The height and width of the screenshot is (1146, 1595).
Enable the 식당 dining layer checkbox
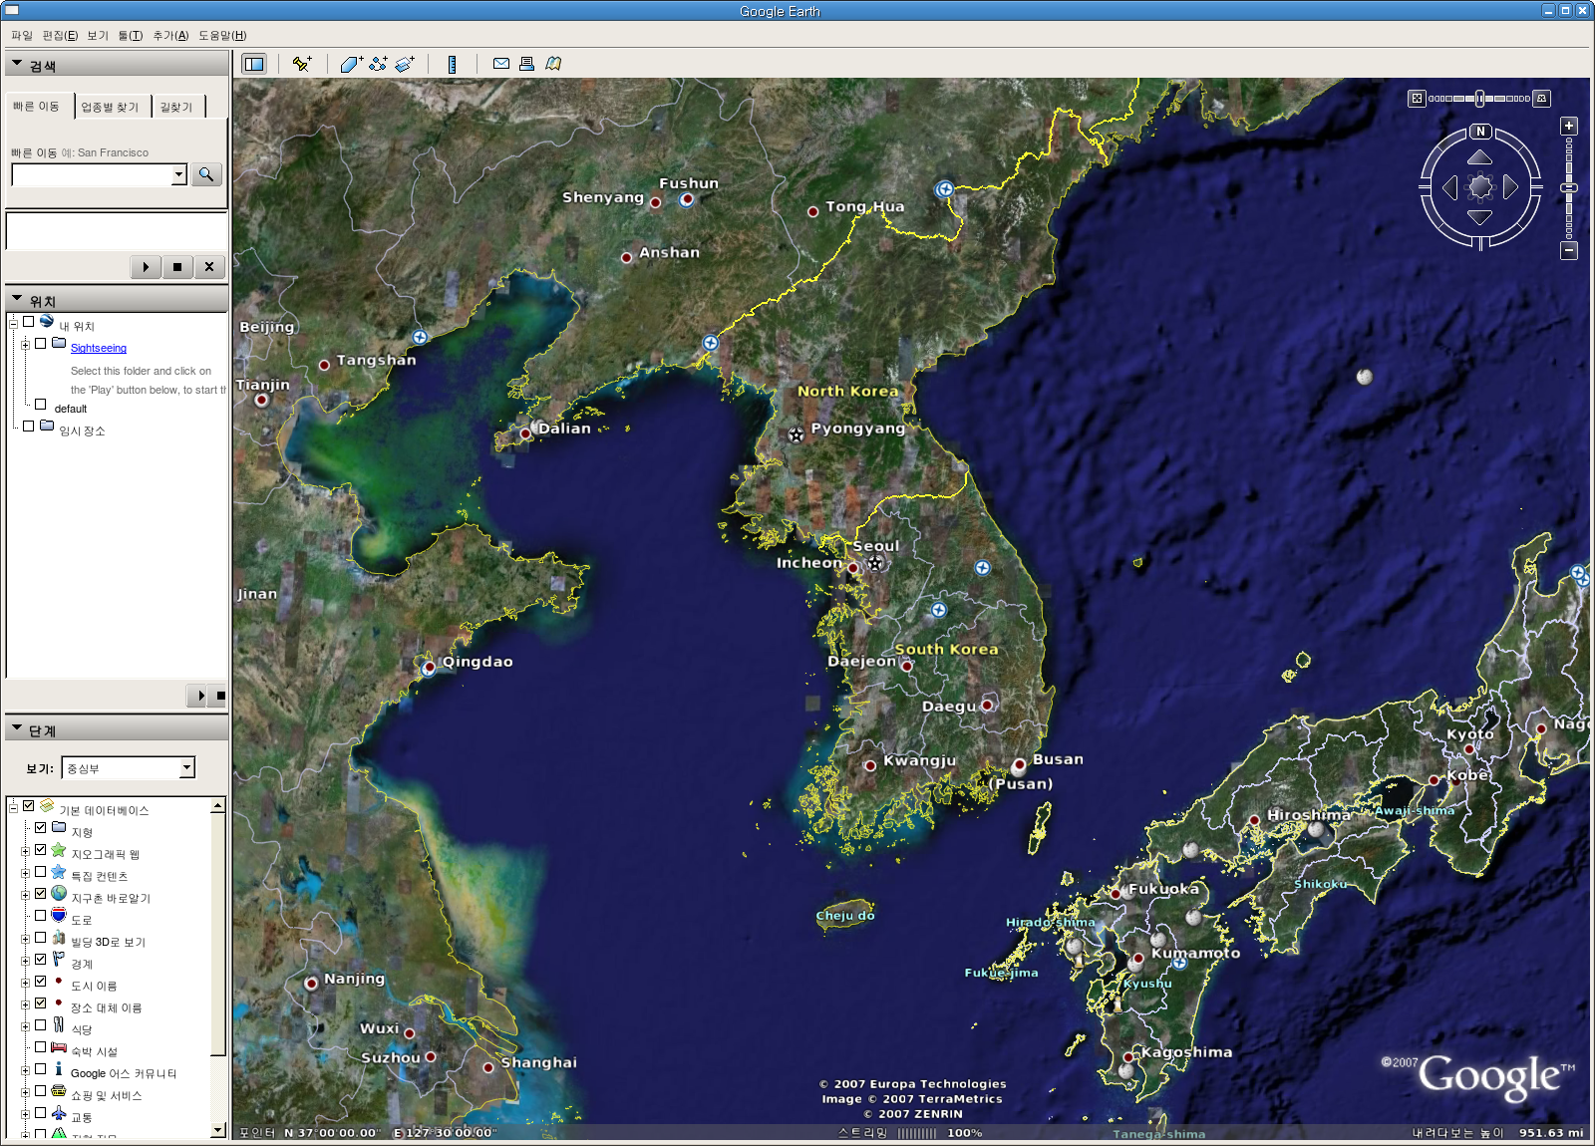pyautogui.click(x=41, y=1025)
